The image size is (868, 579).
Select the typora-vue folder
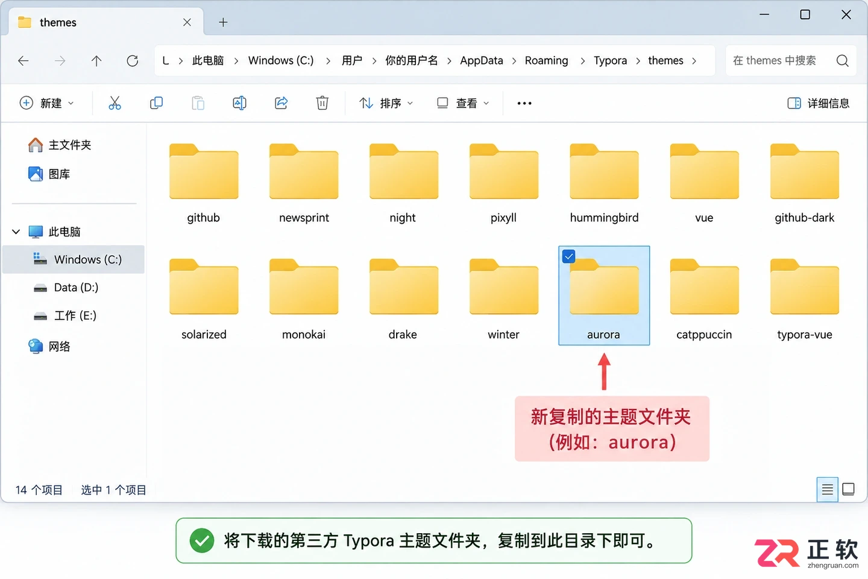804,300
